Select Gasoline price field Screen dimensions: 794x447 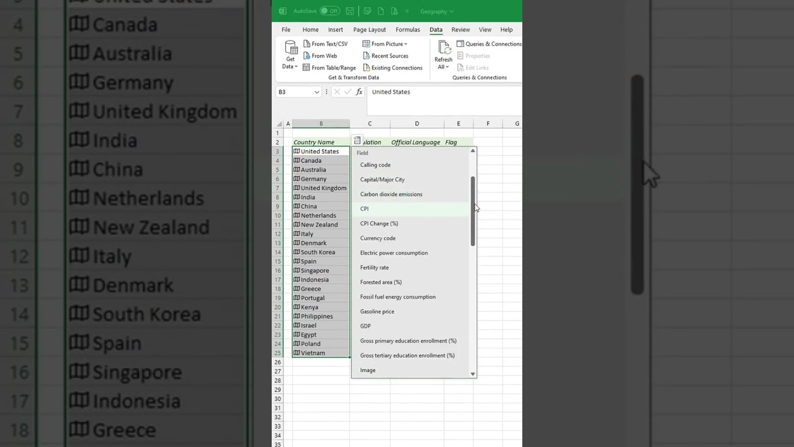(x=411, y=312)
